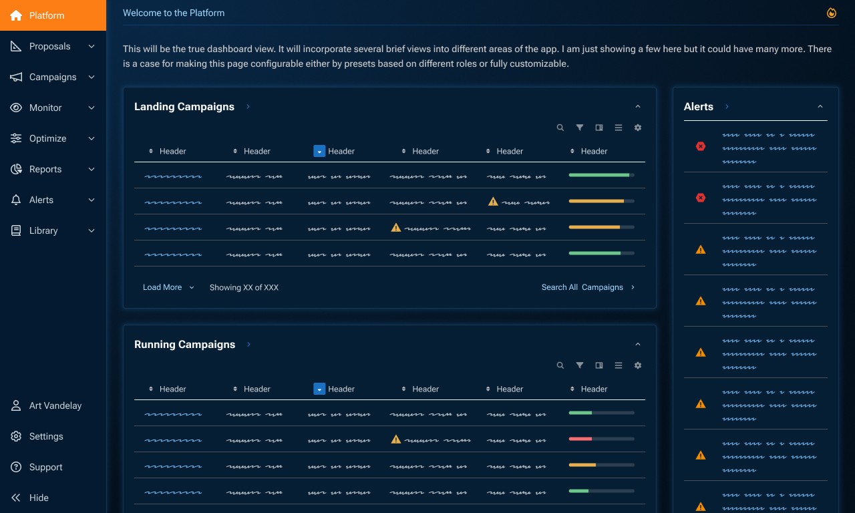Click the topmost red error icon in Alerts panel
The height and width of the screenshot is (513, 855).
point(701,146)
